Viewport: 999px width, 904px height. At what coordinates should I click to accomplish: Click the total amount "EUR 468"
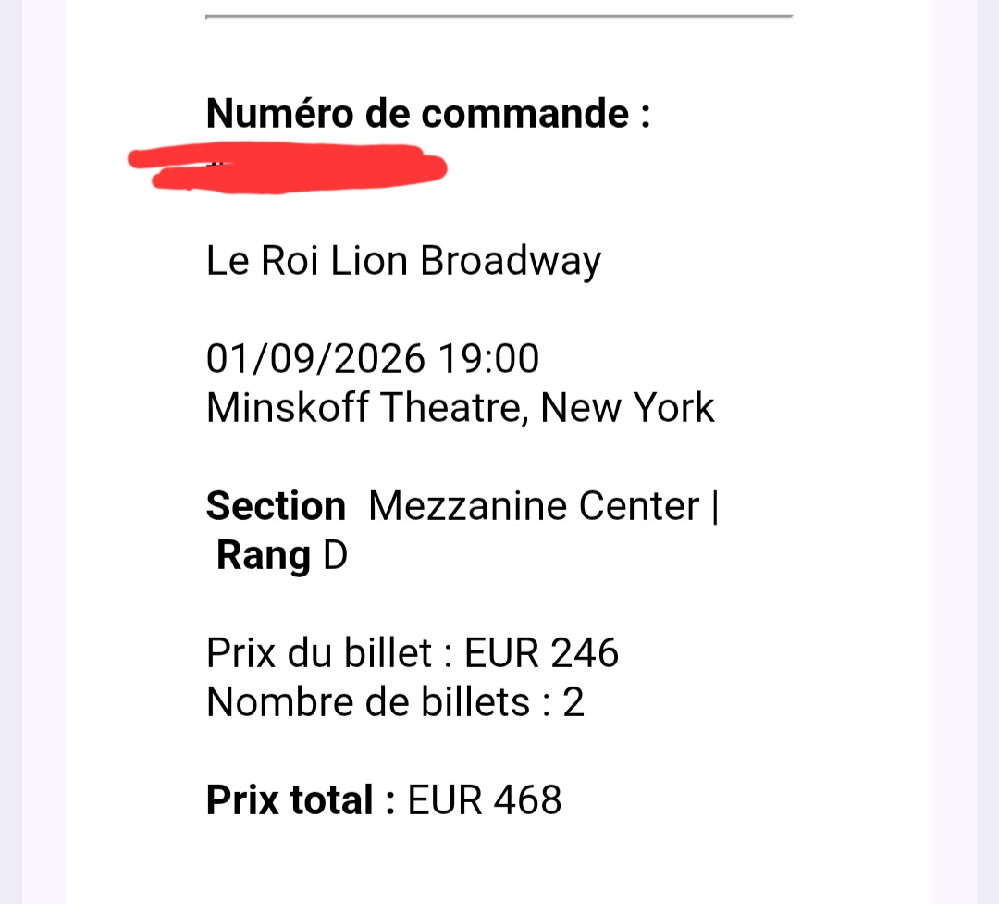[x=485, y=800]
